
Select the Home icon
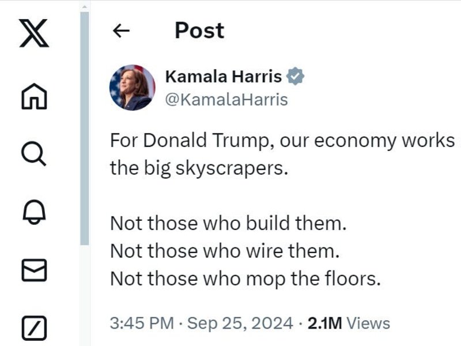[x=33, y=97]
